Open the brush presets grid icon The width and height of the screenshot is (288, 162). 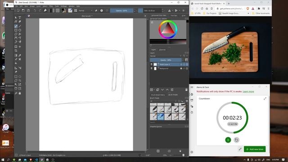[x=76, y=10]
